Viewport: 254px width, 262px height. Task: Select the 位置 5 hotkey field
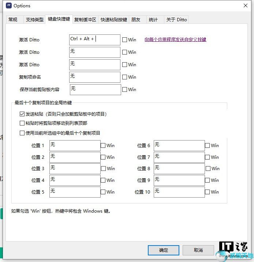coord(75,192)
